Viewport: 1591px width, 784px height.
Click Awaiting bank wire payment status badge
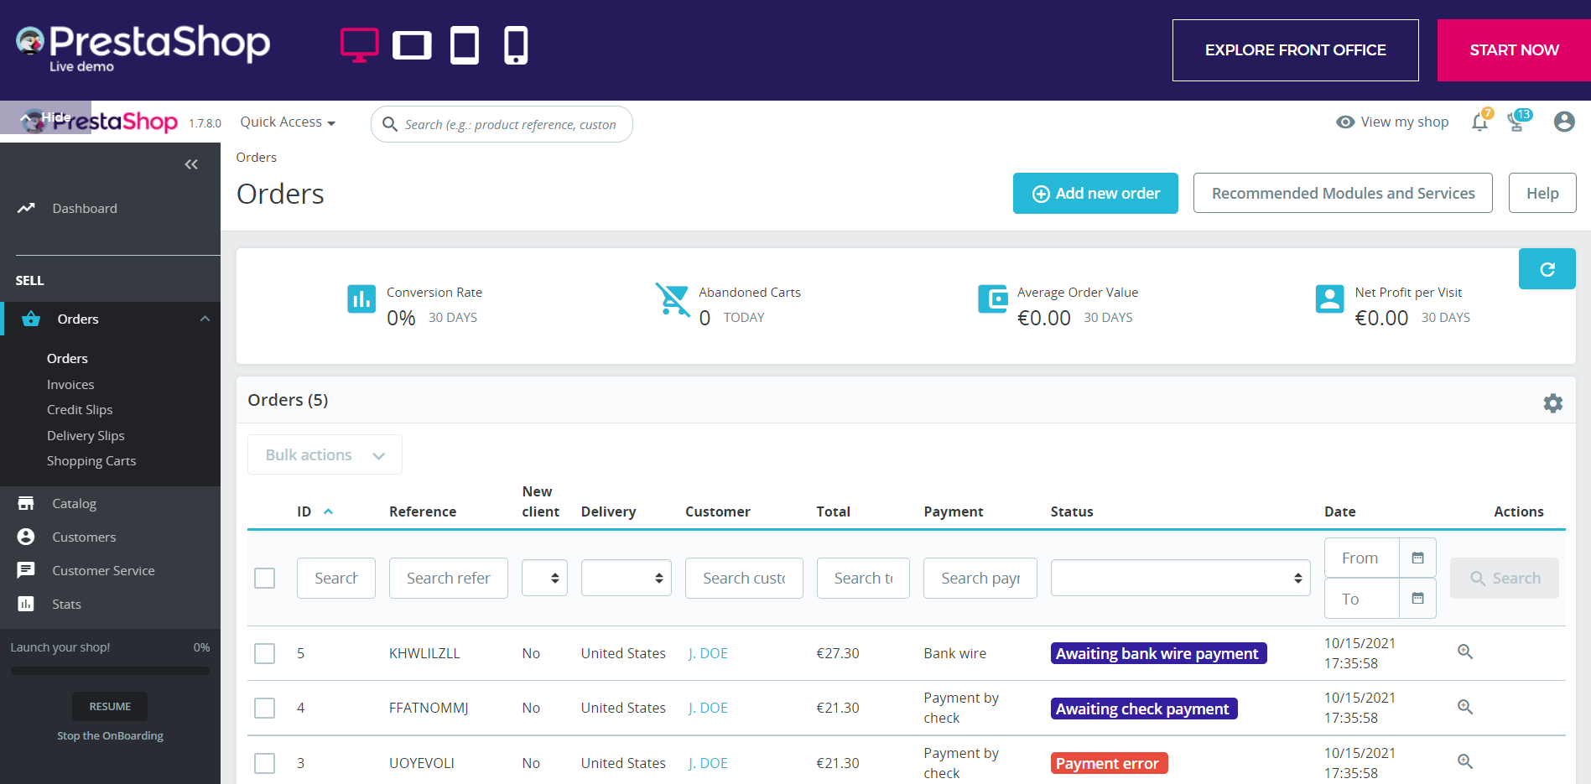[1158, 653]
